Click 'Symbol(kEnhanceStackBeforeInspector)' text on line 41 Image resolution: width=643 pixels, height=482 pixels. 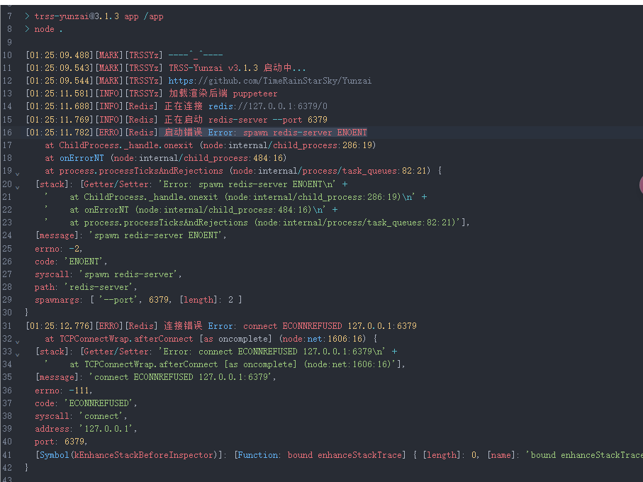click(128, 455)
